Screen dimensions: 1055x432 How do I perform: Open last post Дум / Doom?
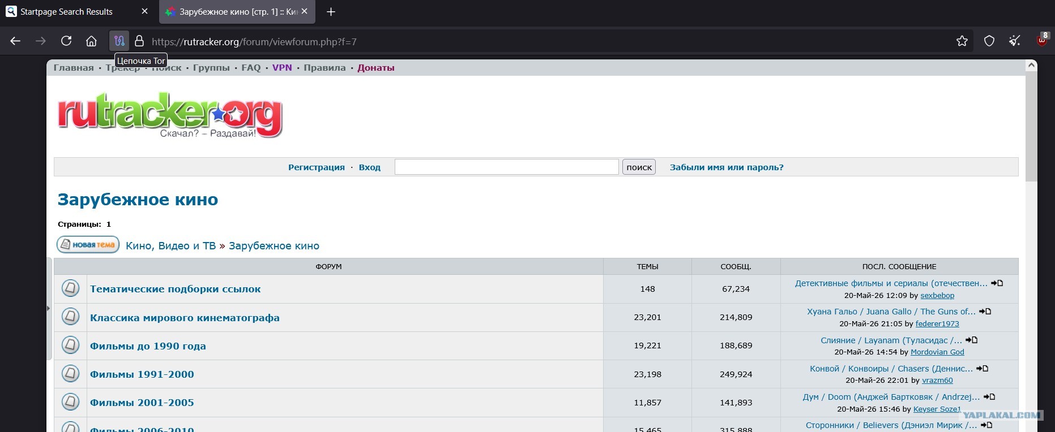pyautogui.click(x=891, y=397)
